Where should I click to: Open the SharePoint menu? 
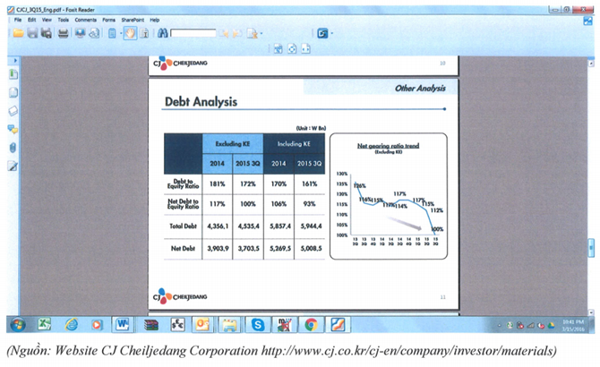pos(133,19)
